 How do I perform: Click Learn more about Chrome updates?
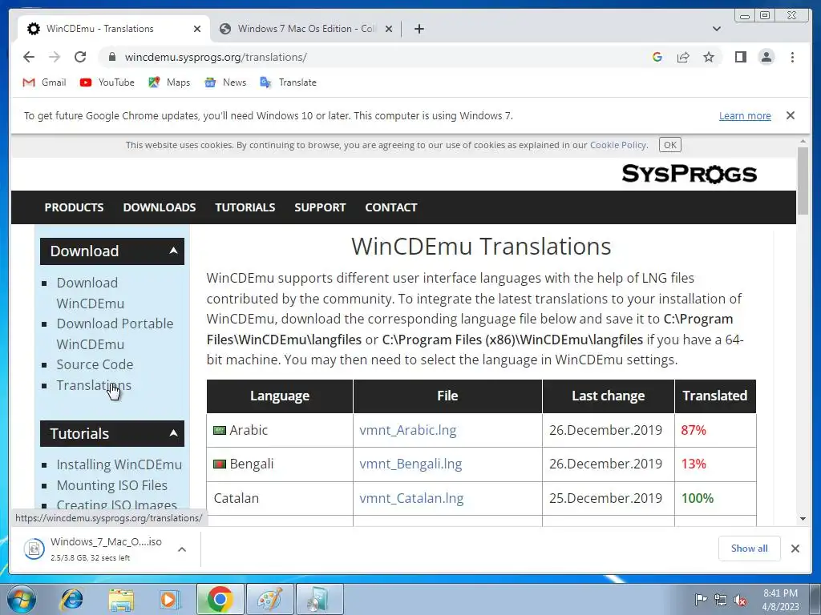tap(745, 115)
